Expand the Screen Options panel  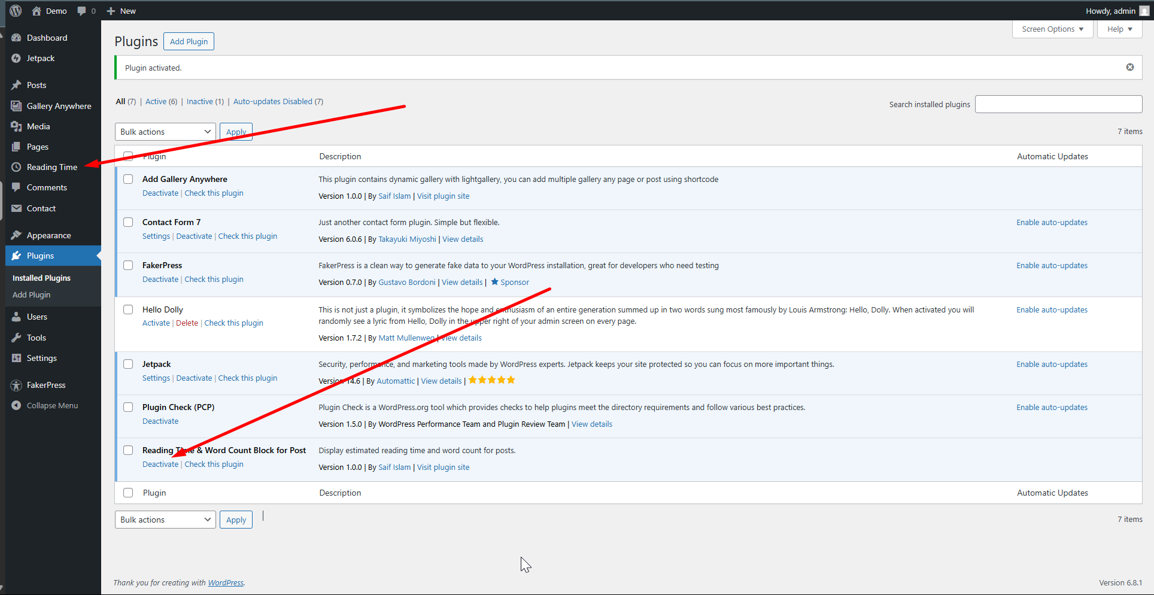click(1052, 29)
